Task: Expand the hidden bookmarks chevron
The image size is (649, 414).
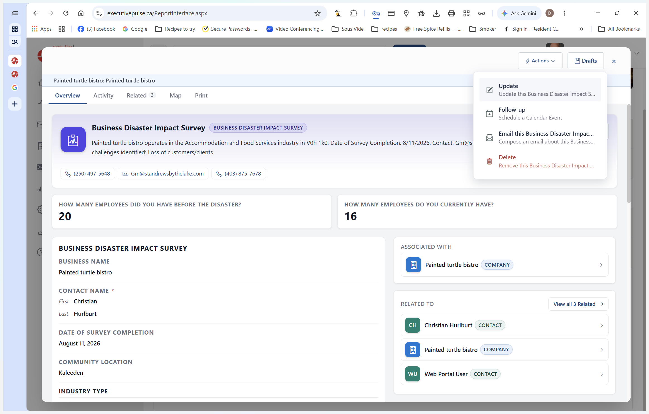Action: (x=581, y=29)
